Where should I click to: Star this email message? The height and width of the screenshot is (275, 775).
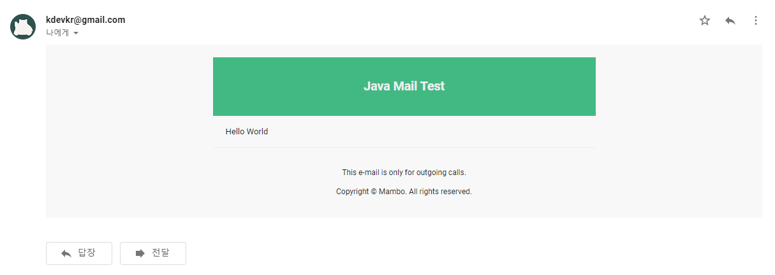point(705,20)
